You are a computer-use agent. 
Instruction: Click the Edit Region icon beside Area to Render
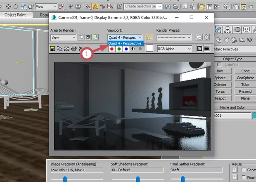click(82, 37)
